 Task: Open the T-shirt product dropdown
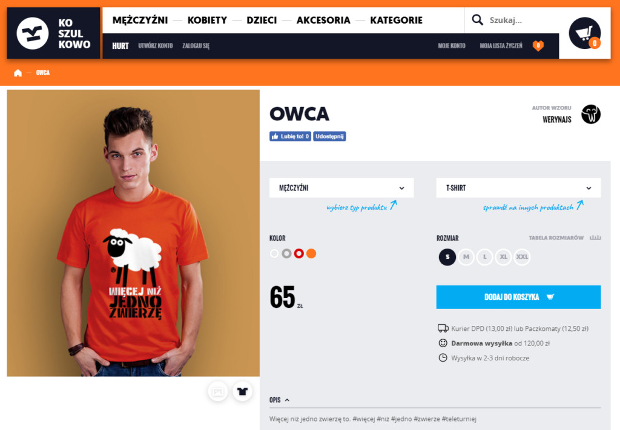[x=518, y=188]
